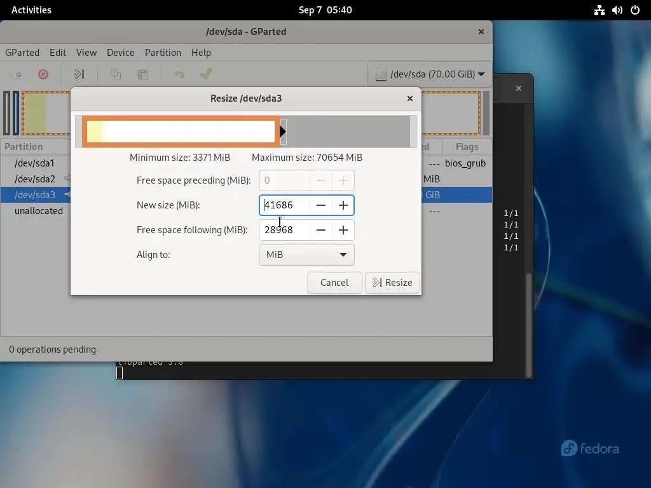Screen dimensions: 651x488
Task: Click the orange partition graphic in dialog
Action: (181, 132)
